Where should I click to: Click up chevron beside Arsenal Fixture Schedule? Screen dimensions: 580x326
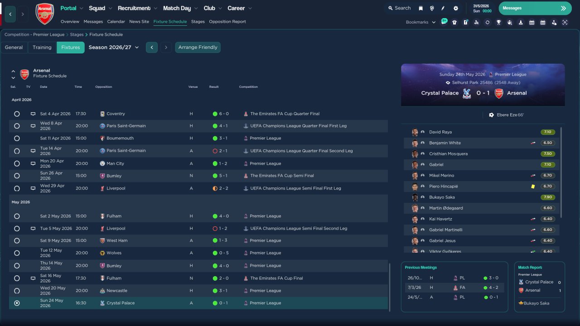pos(13,71)
